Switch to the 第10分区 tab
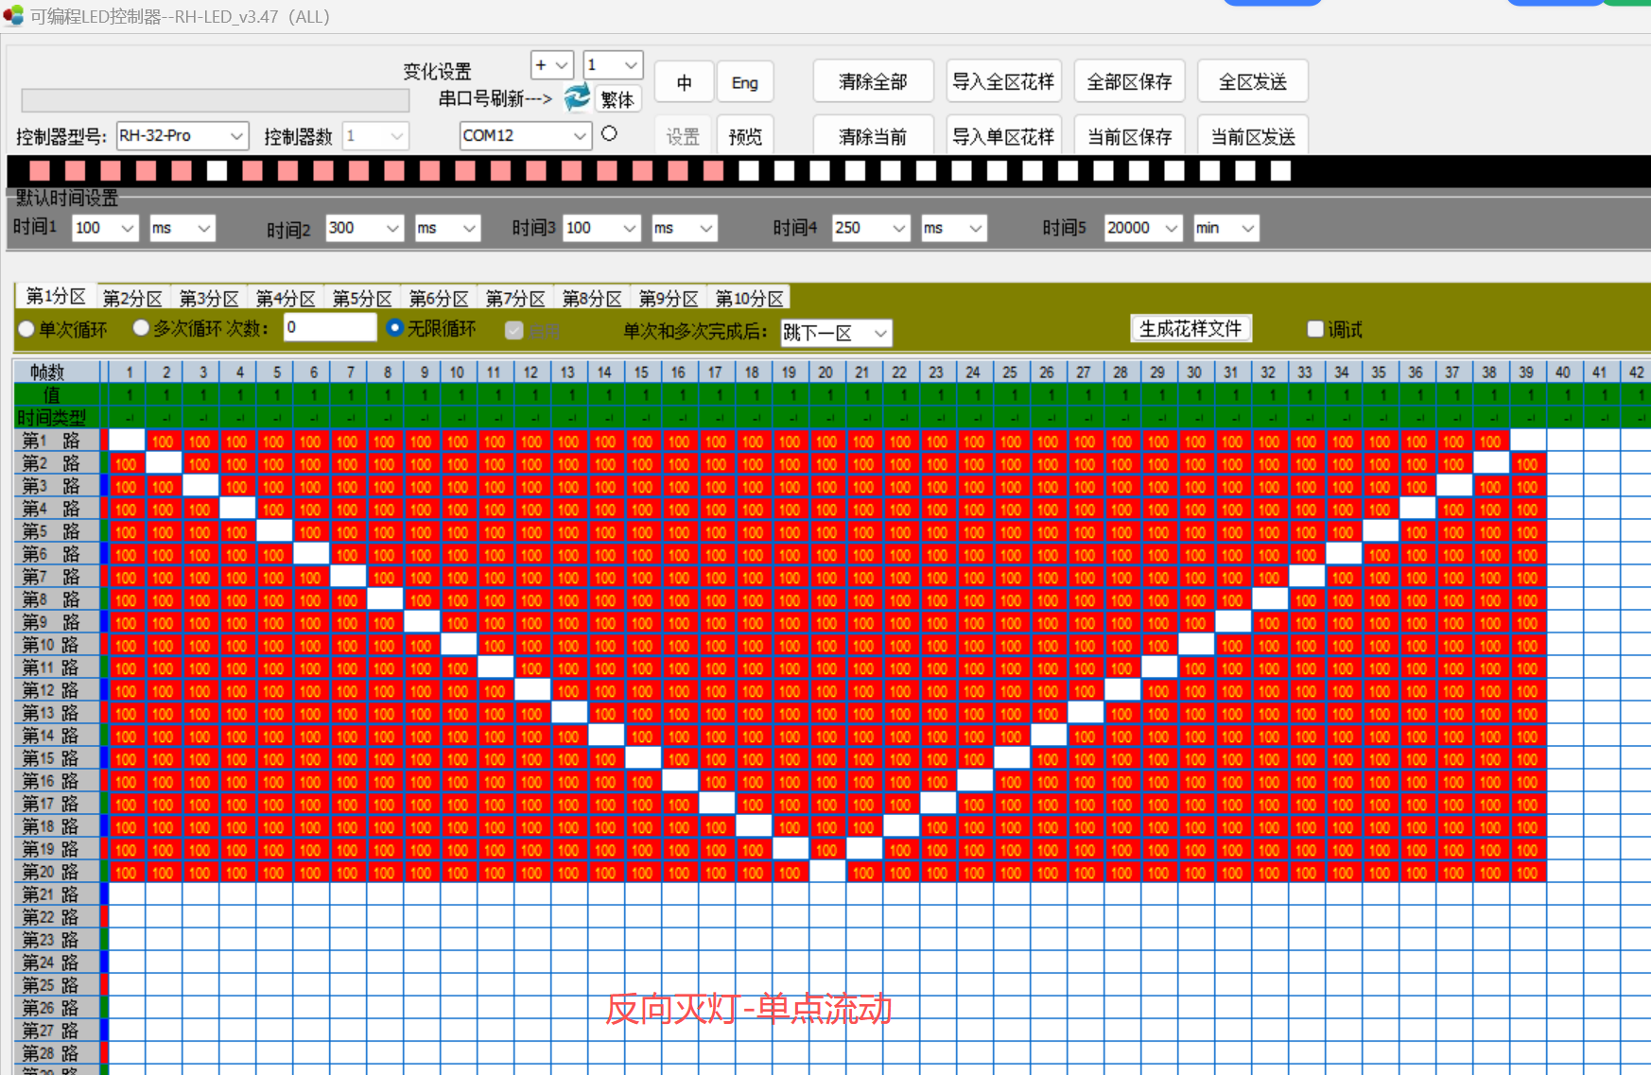 coord(748,297)
